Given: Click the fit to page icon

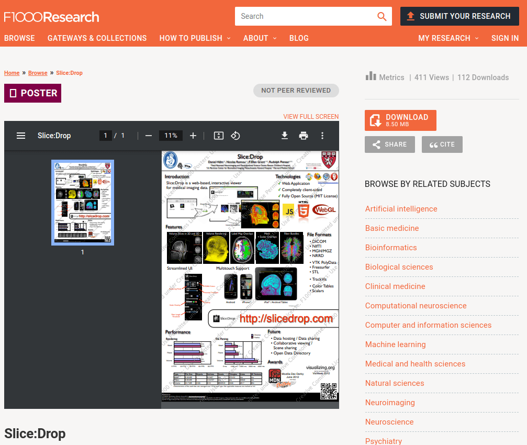Looking at the screenshot, I should coord(218,136).
